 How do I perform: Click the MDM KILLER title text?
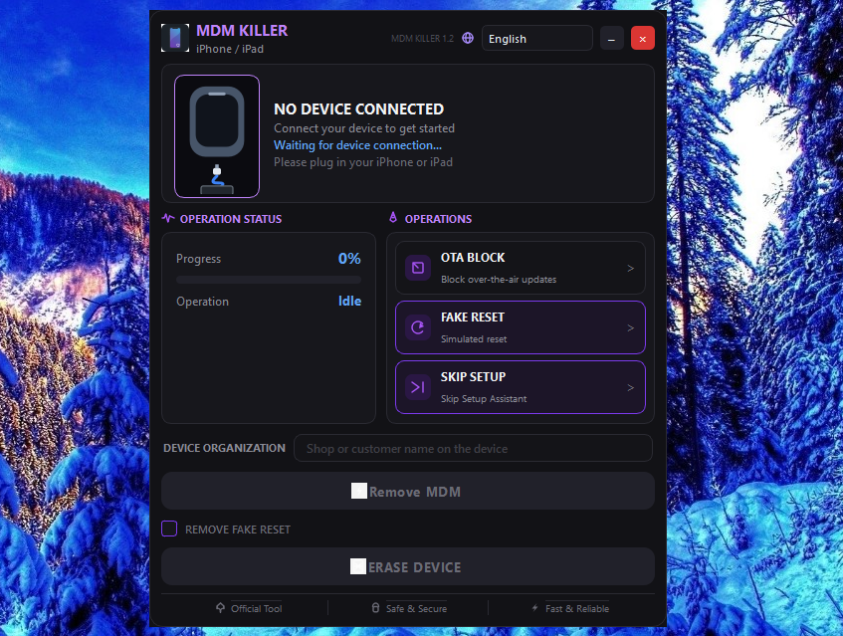[242, 31]
